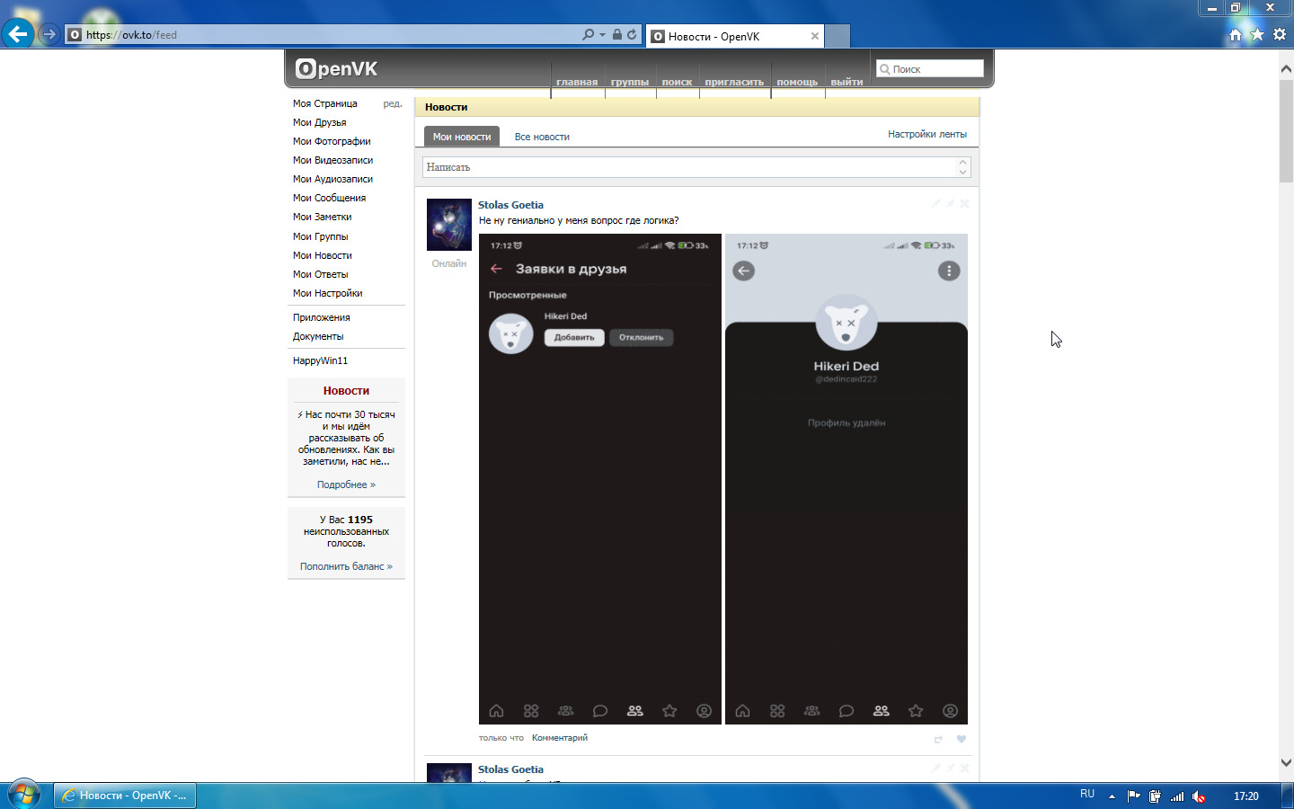The width and height of the screenshot is (1294, 809).
Task: Refresh the page with the reload icon
Action: pos(632,34)
